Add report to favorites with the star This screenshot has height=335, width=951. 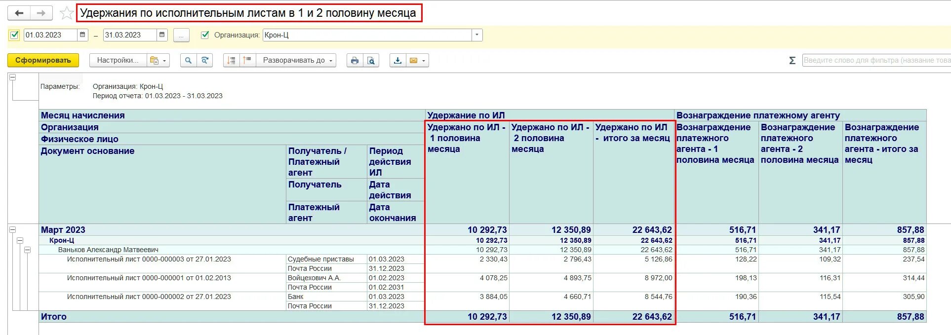pyautogui.click(x=67, y=13)
